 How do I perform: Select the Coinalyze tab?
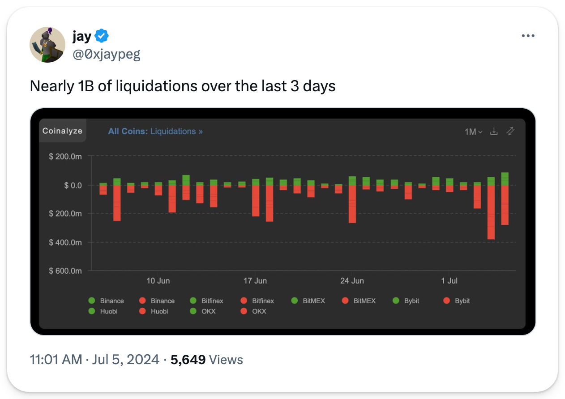tap(62, 131)
